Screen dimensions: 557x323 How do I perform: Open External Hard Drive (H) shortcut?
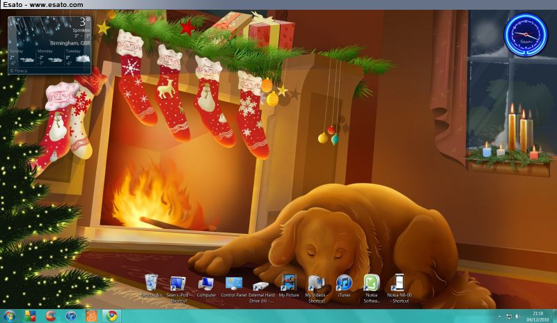coord(262,292)
